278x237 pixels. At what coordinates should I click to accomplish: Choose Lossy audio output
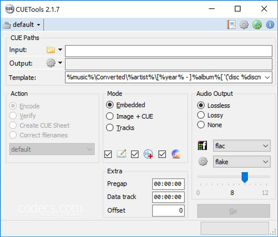210,115
